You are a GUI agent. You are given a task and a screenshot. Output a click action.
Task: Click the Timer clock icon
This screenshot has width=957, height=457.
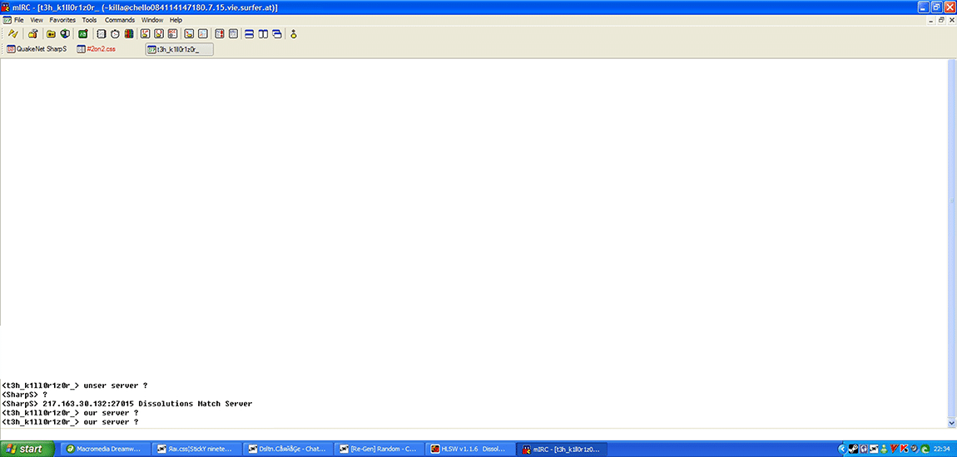coord(115,34)
